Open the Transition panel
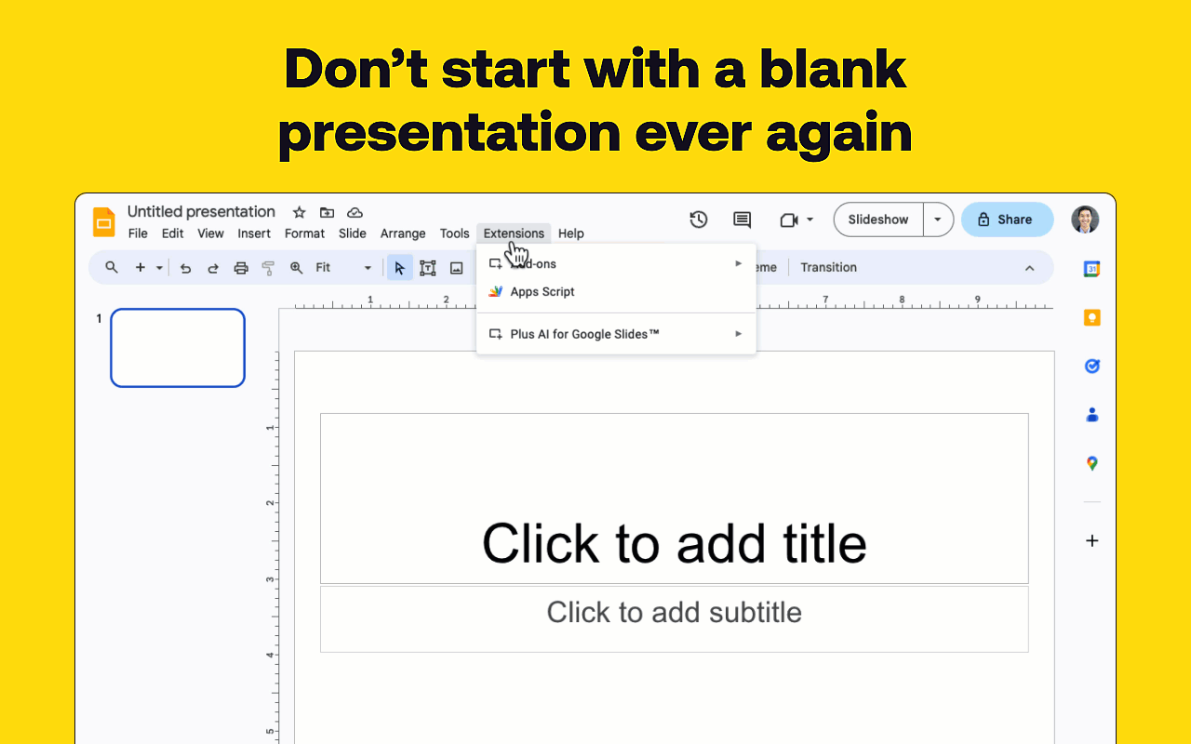This screenshot has height=744, width=1191. point(828,268)
